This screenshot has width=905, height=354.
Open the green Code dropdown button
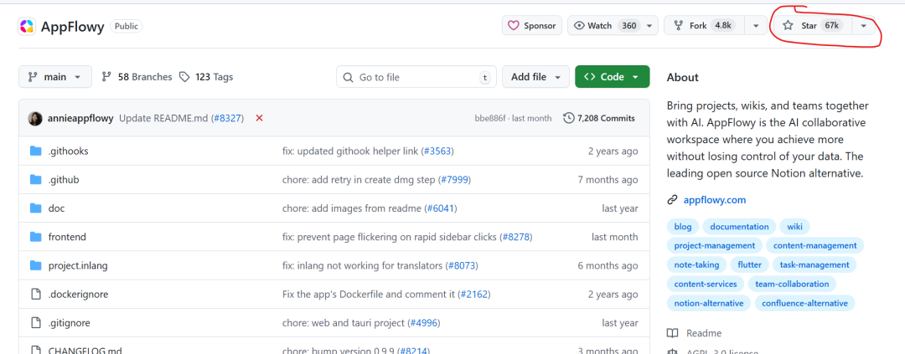coord(612,77)
